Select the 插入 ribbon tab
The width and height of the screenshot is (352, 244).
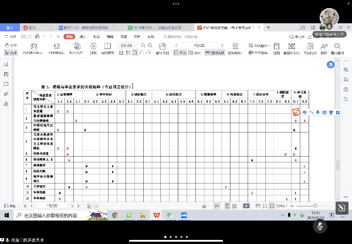83,36
